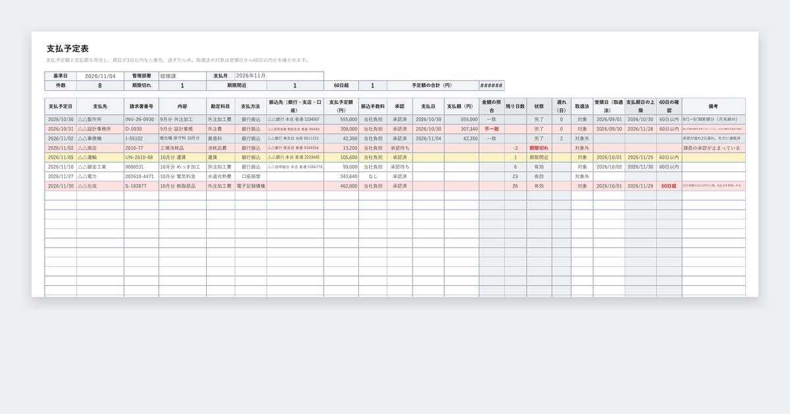This screenshot has height=414, width=790.
Task: Select the payee cell △△設計事務所
Action: click(x=100, y=129)
